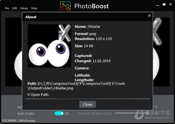The height and width of the screenshot is (124, 175).
Task: Minimize the PhotoBoost window
Action: pos(157,5)
